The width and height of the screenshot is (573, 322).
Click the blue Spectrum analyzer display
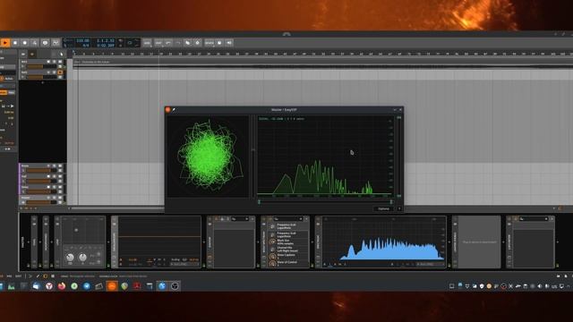[384, 241]
